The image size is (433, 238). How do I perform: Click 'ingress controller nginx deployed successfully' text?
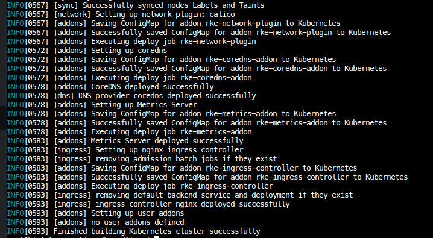[x=192, y=204]
